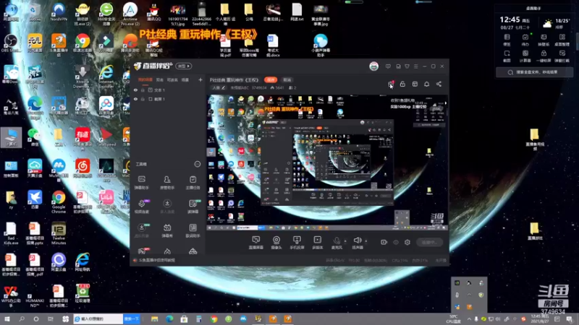Toggle visibility of 文本 1 layer

(135, 90)
